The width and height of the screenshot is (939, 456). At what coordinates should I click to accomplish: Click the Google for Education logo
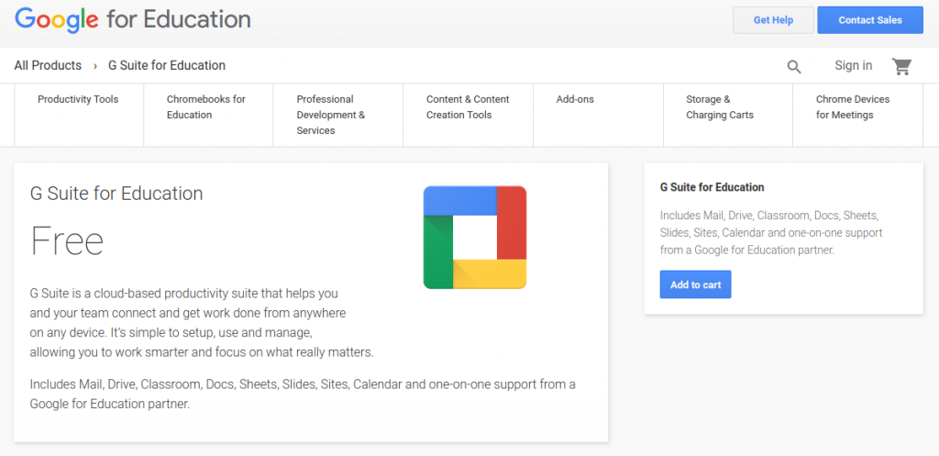(132, 20)
